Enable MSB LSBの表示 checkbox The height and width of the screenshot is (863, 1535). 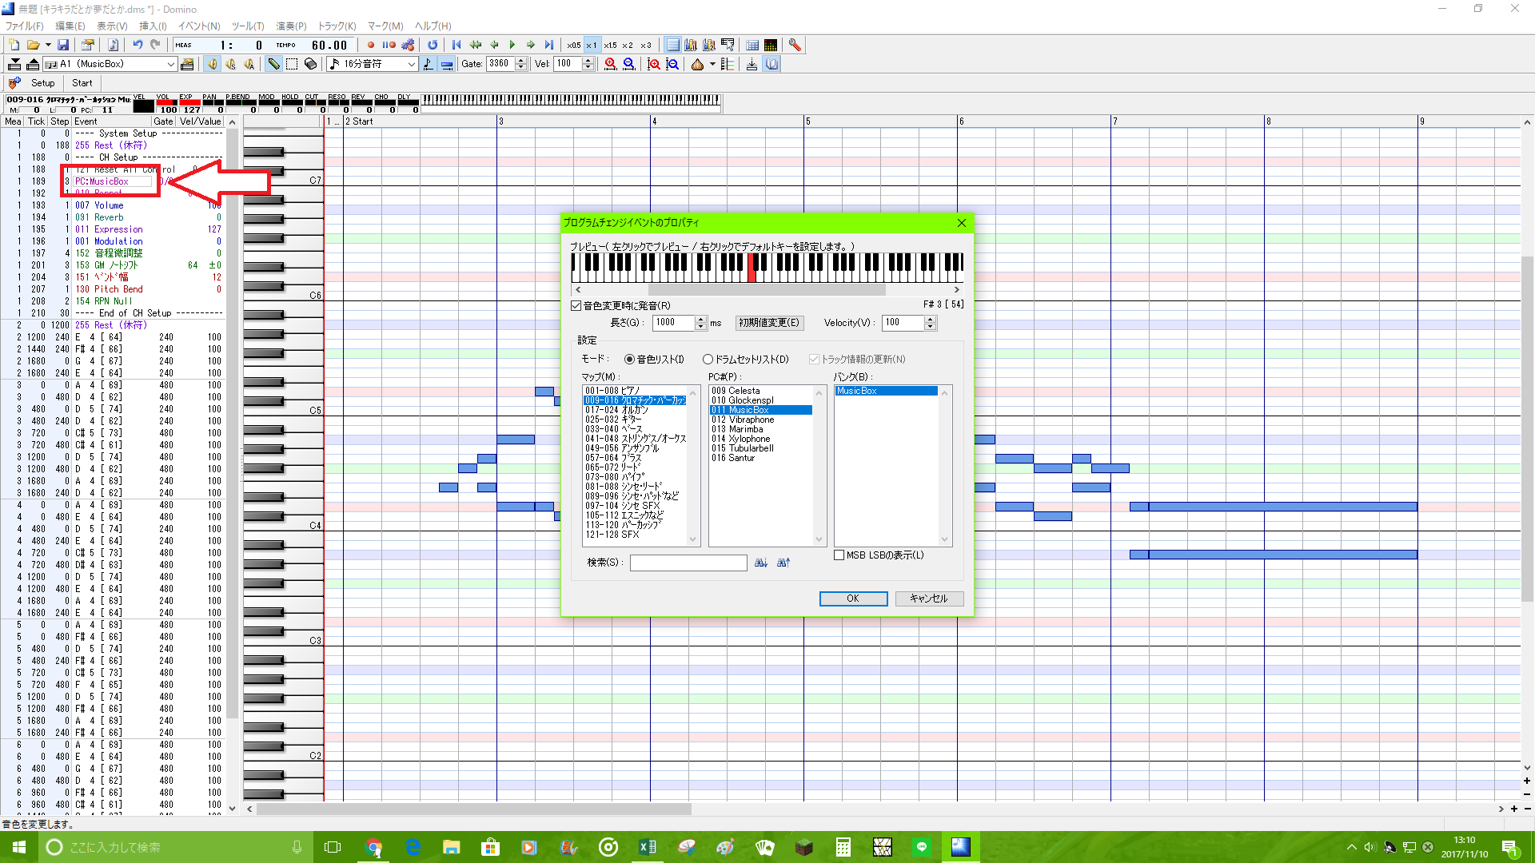pyautogui.click(x=839, y=555)
